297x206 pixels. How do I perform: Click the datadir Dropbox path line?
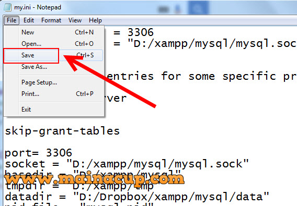pos(137,197)
